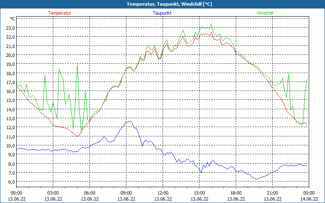Click the red Temperatur legend label

pyautogui.click(x=60, y=13)
